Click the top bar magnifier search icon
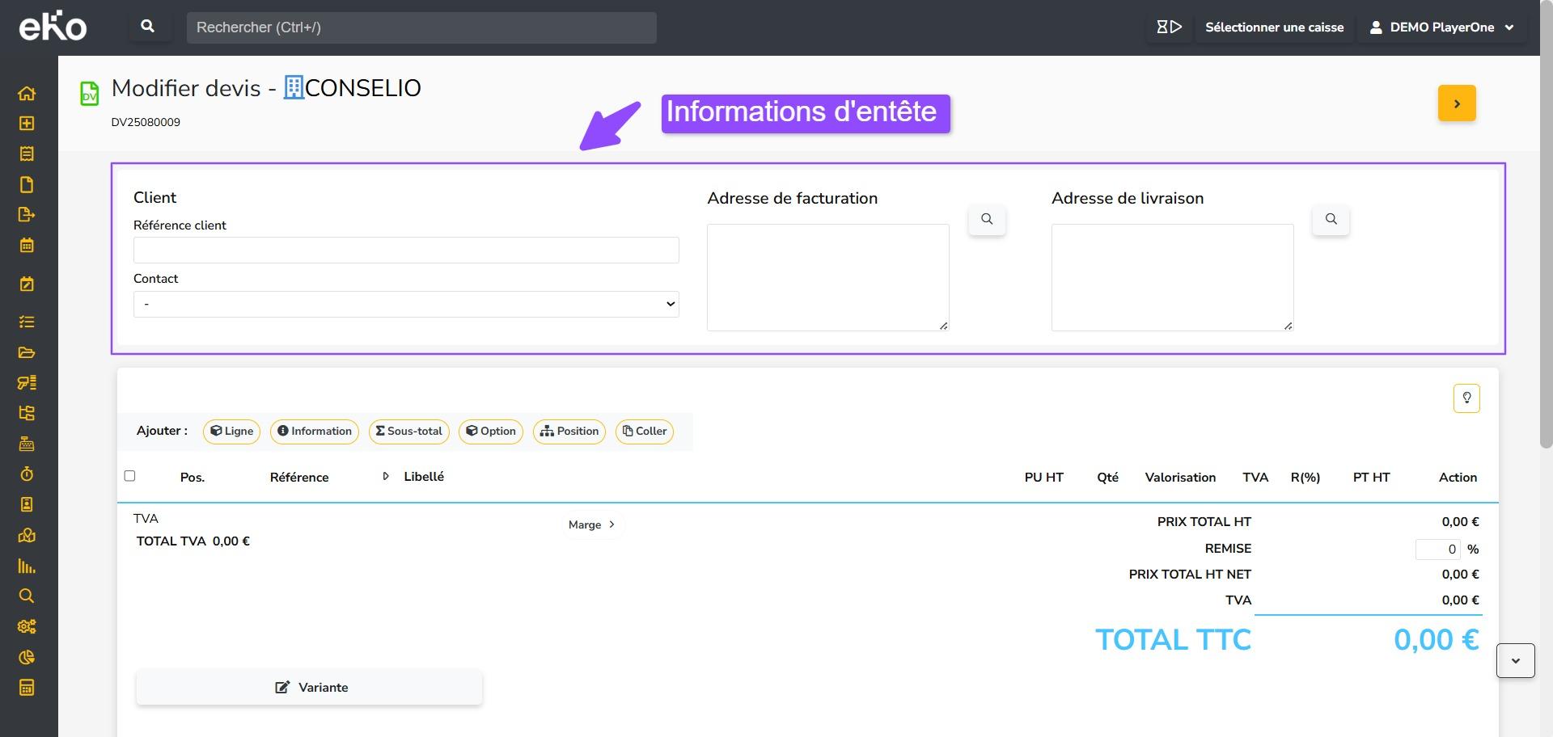The height and width of the screenshot is (737, 1553). click(x=148, y=27)
